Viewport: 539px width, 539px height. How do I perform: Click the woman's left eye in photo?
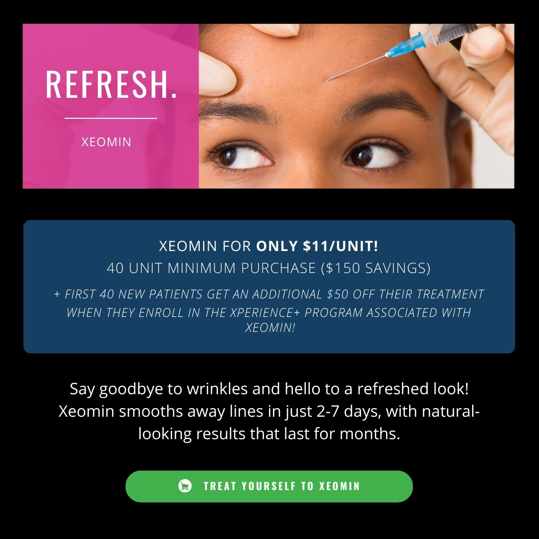(x=241, y=156)
